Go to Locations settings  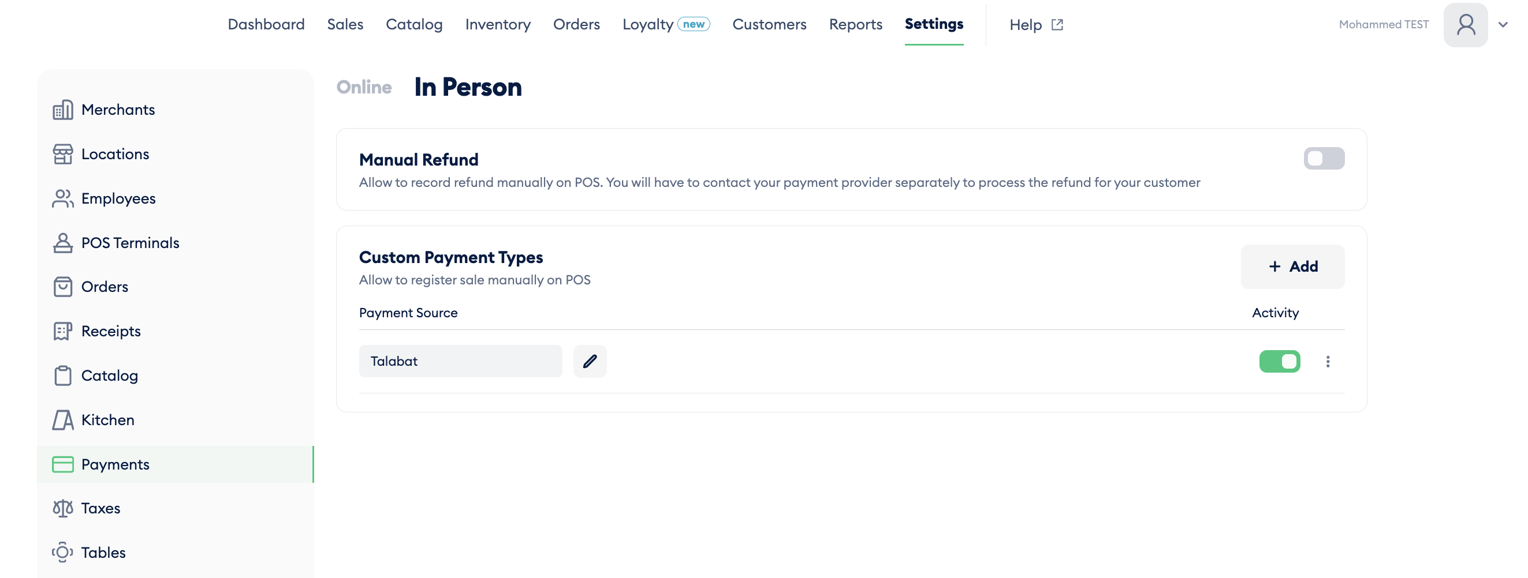pos(115,154)
